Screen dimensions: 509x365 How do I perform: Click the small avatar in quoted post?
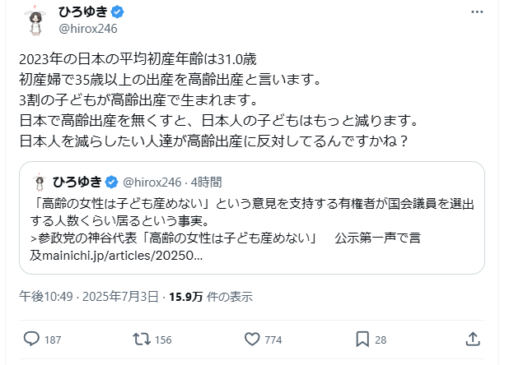pyautogui.click(x=39, y=182)
